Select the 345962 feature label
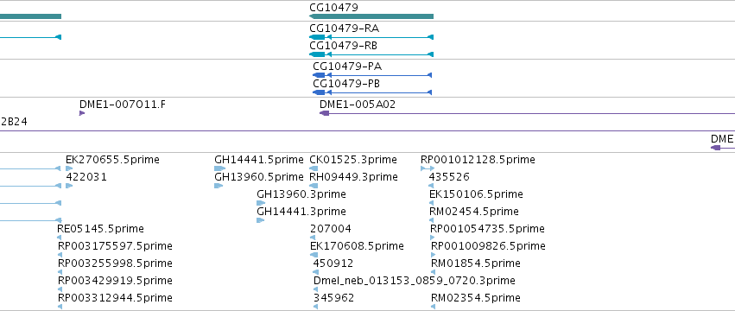This screenshot has height=311, width=735. coord(333,298)
